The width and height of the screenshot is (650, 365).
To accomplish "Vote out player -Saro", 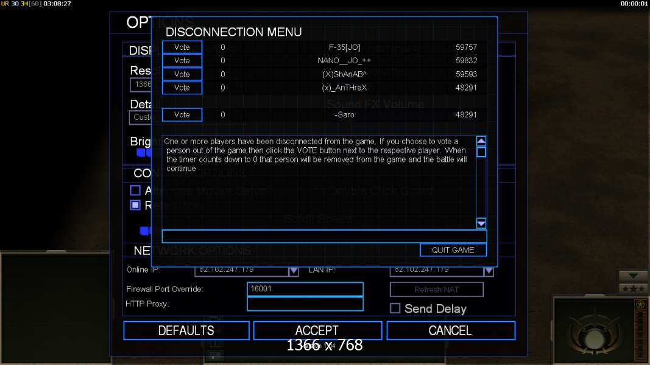I will [182, 114].
